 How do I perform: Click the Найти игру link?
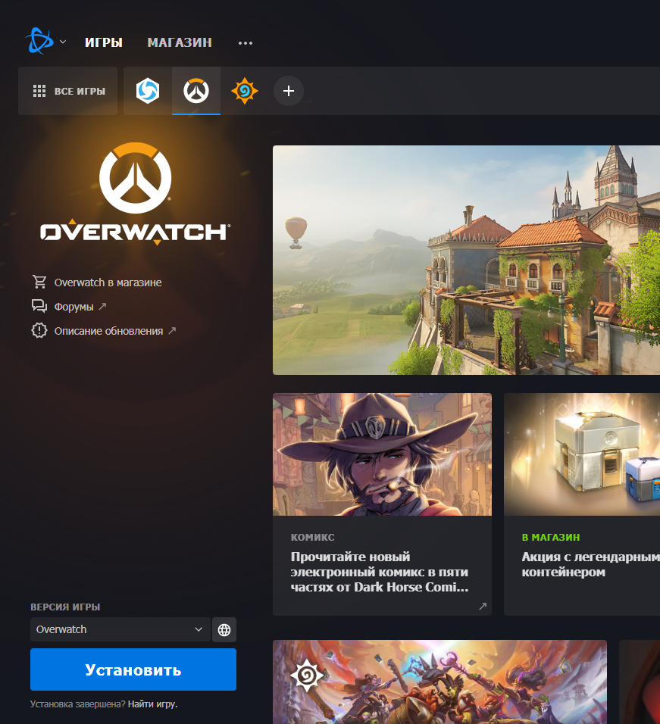point(152,704)
